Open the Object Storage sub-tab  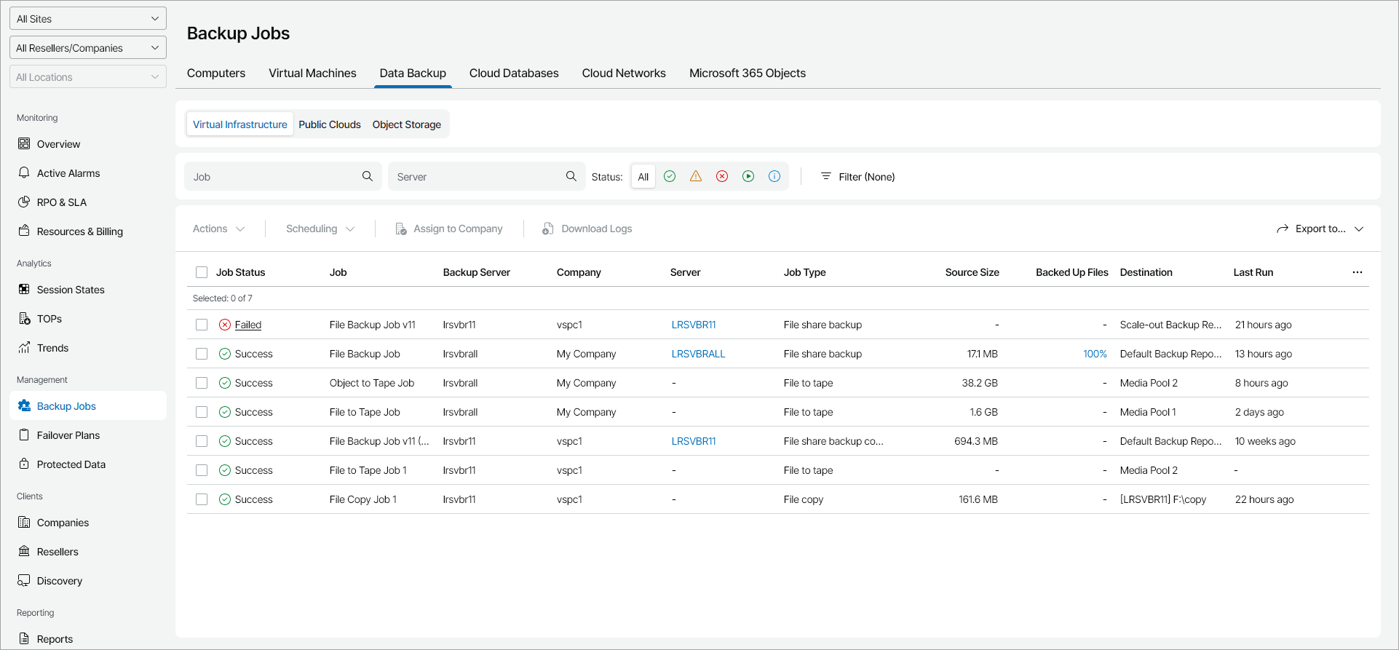pos(406,124)
